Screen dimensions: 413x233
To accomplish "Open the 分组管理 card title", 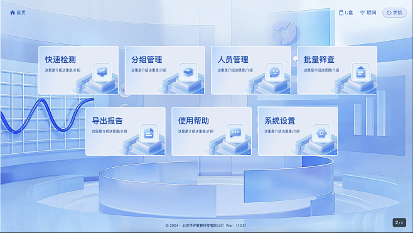I will pos(147,60).
